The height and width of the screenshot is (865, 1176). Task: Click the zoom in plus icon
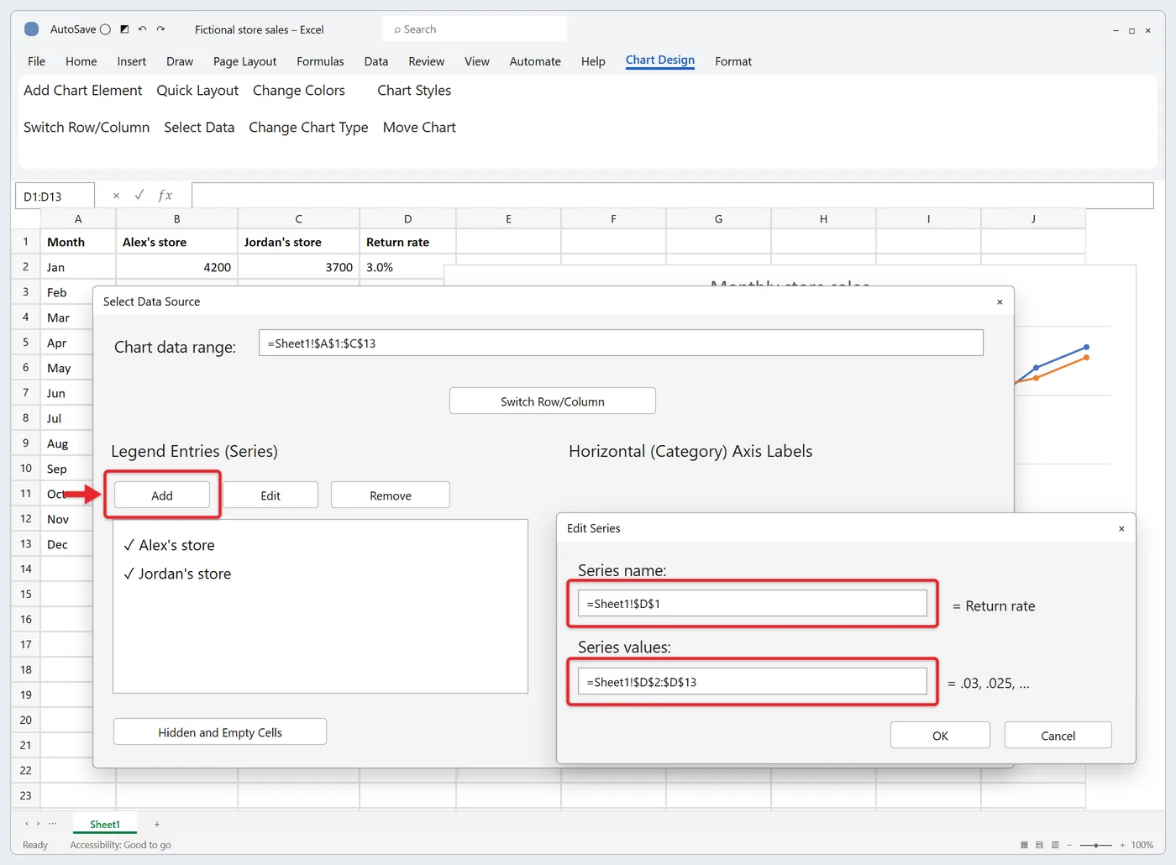[1122, 845]
